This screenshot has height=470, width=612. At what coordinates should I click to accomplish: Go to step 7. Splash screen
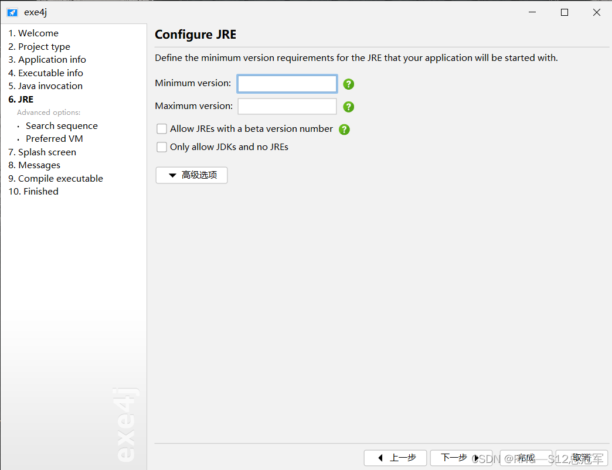[x=42, y=152]
